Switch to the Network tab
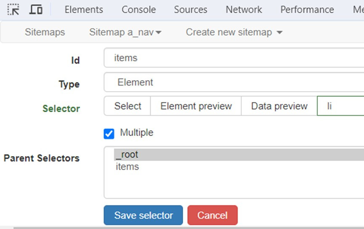364x229 pixels. (x=244, y=10)
